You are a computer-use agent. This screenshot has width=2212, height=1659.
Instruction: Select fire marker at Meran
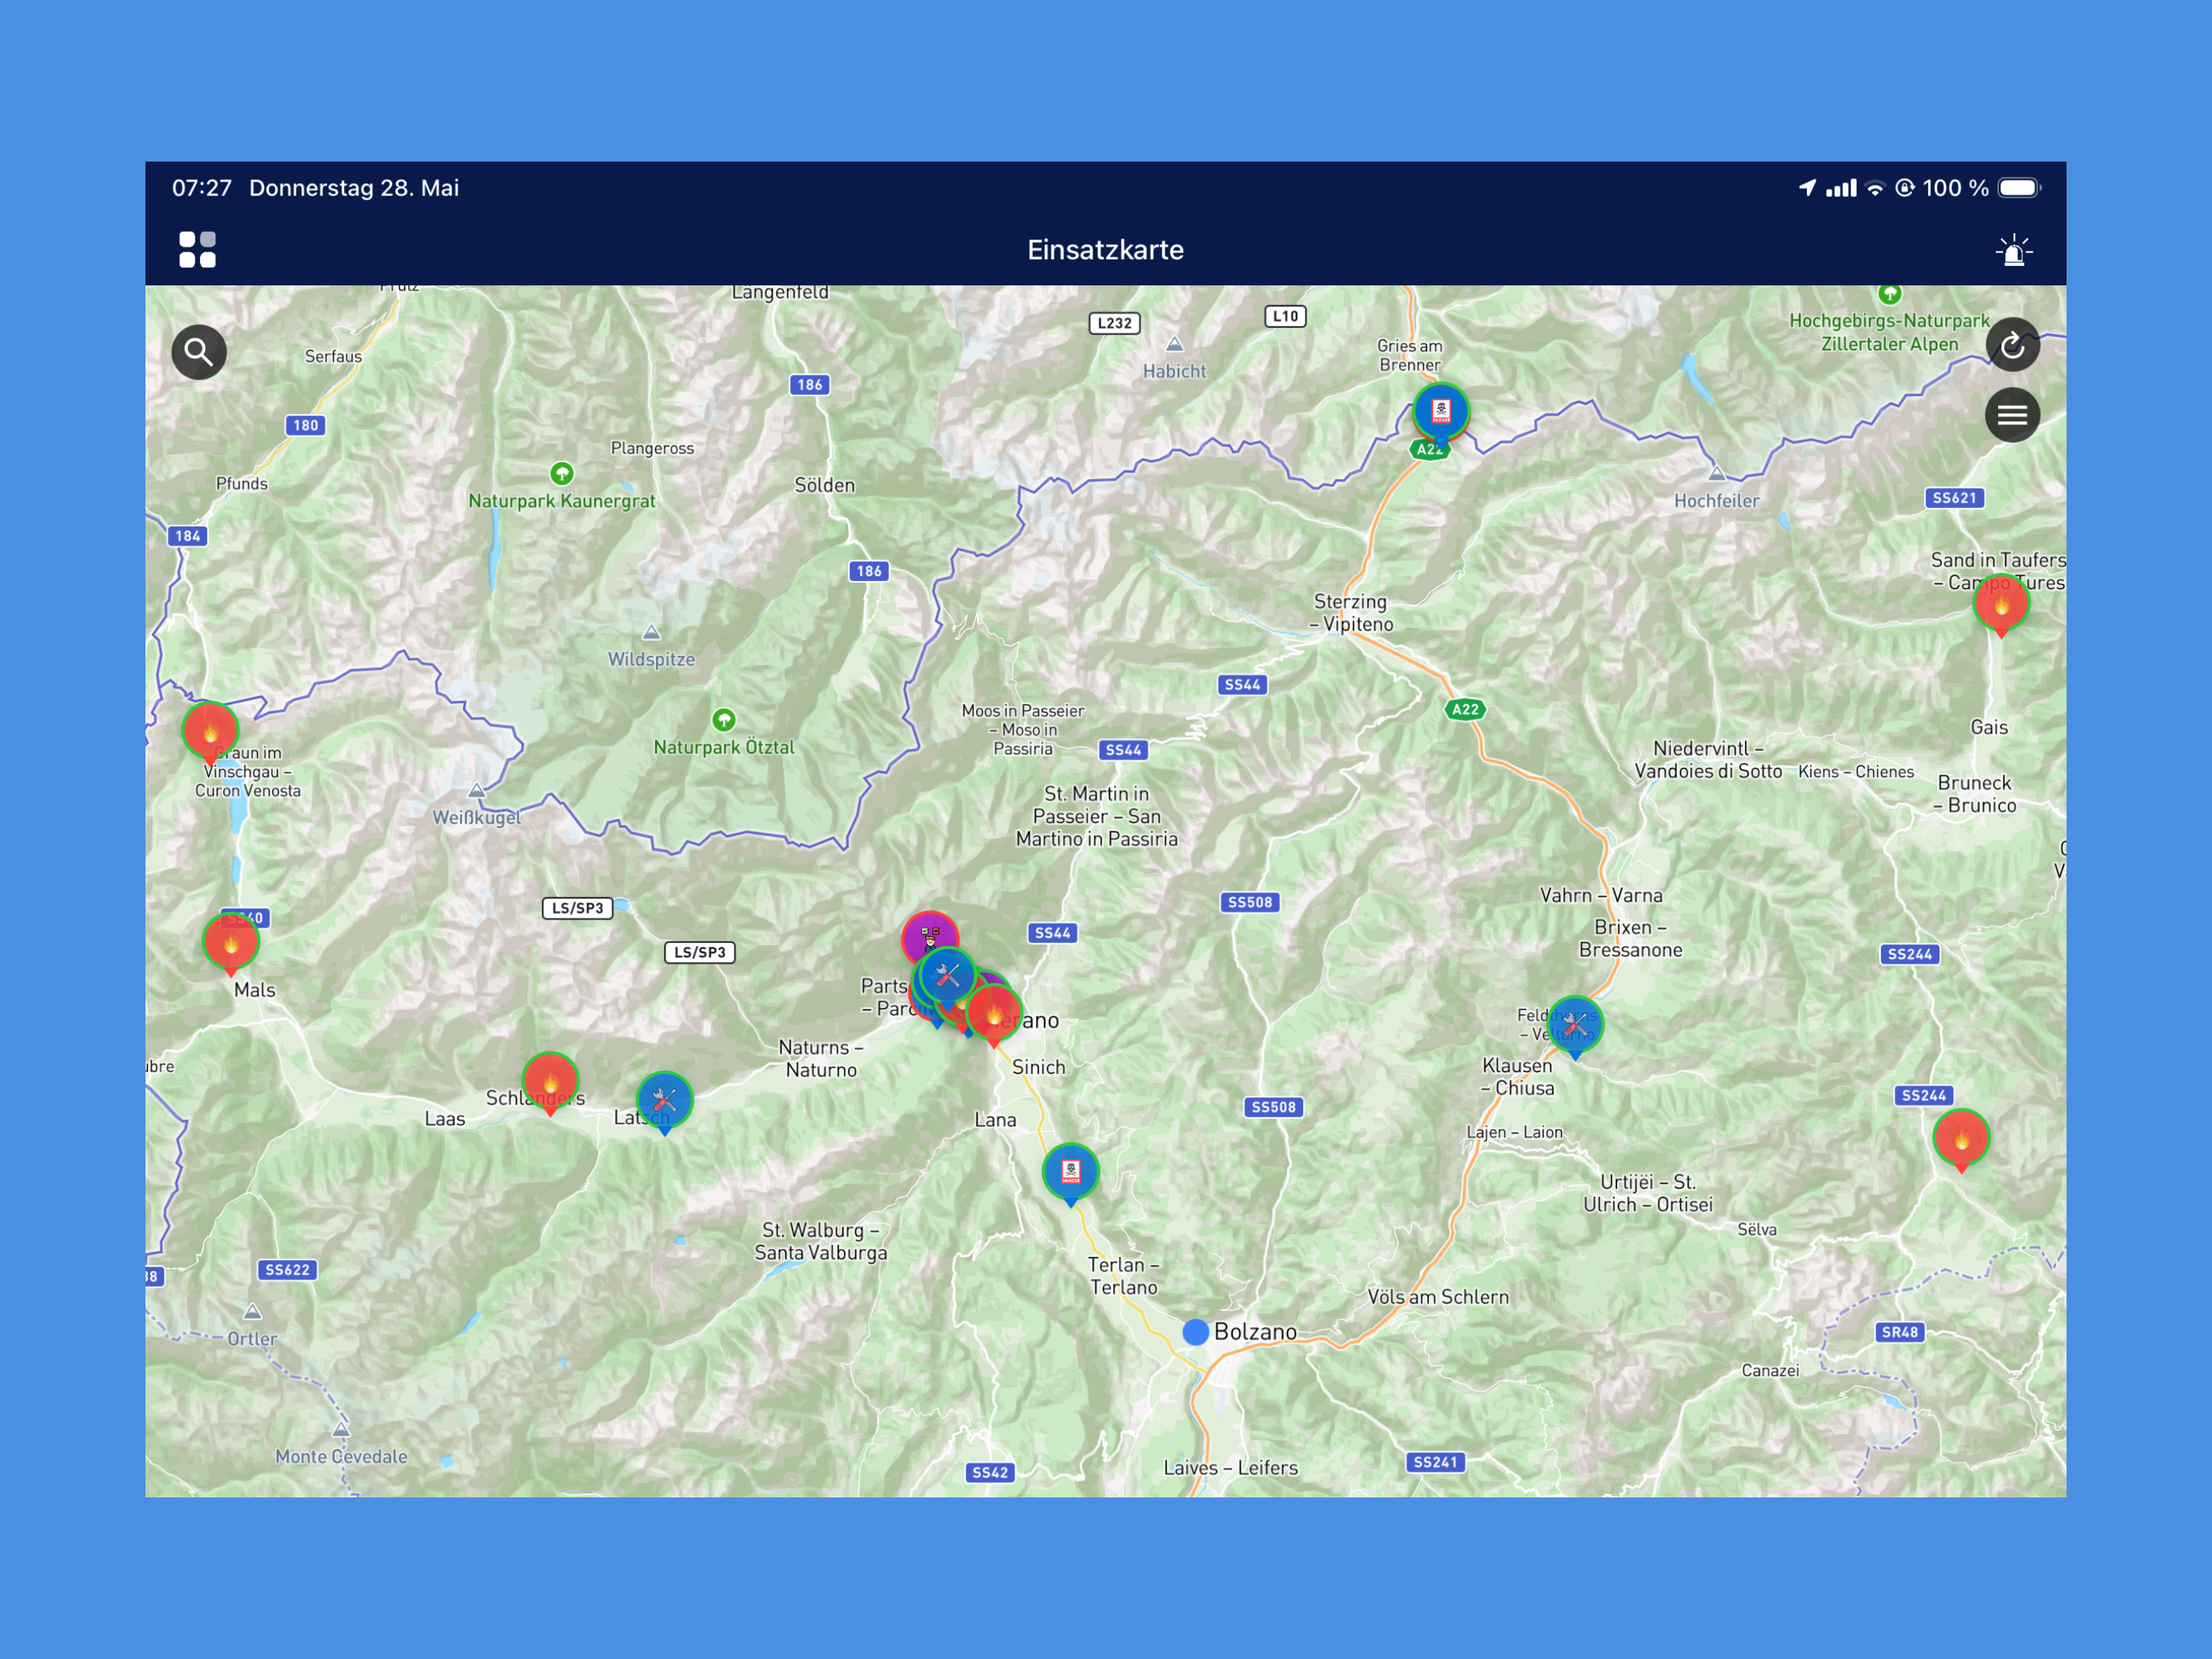(x=993, y=1014)
